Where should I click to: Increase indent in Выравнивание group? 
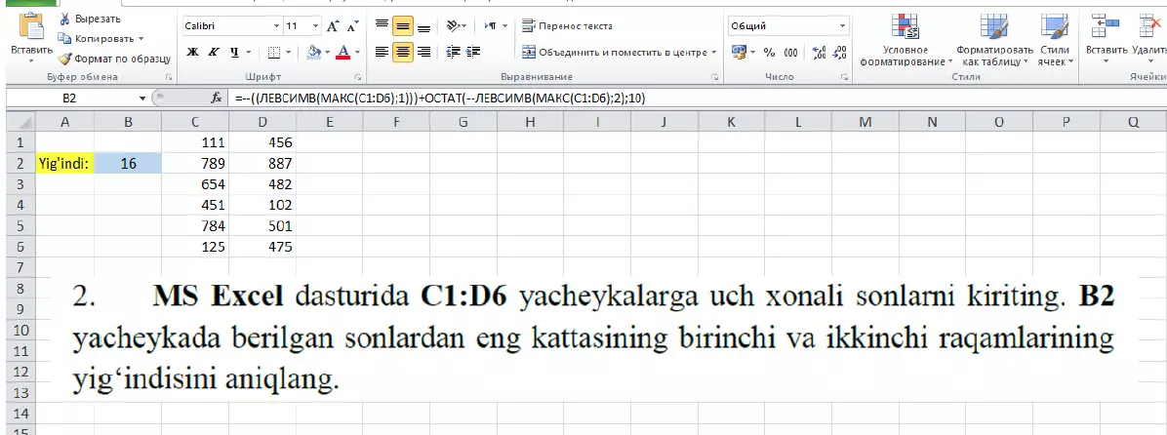point(472,52)
